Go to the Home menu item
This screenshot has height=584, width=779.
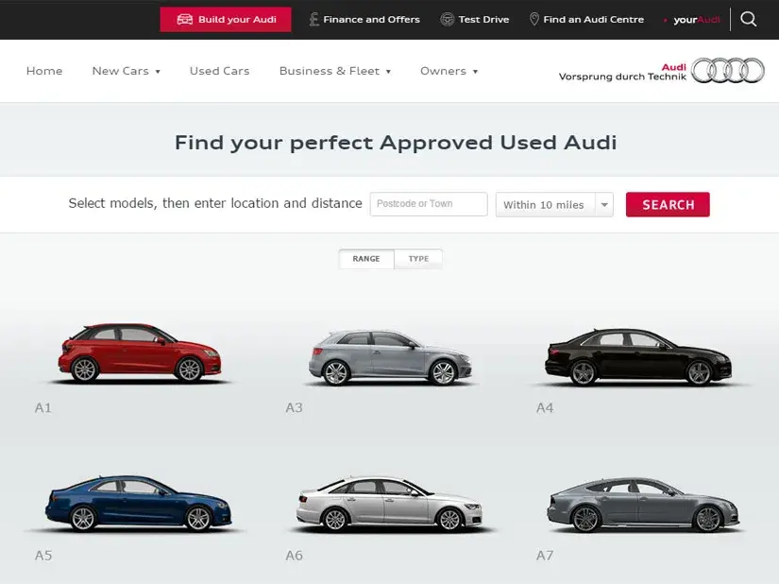(x=44, y=71)
